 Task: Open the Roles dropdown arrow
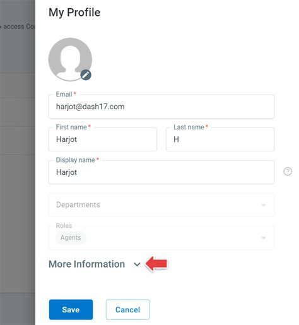click(264, 238)
